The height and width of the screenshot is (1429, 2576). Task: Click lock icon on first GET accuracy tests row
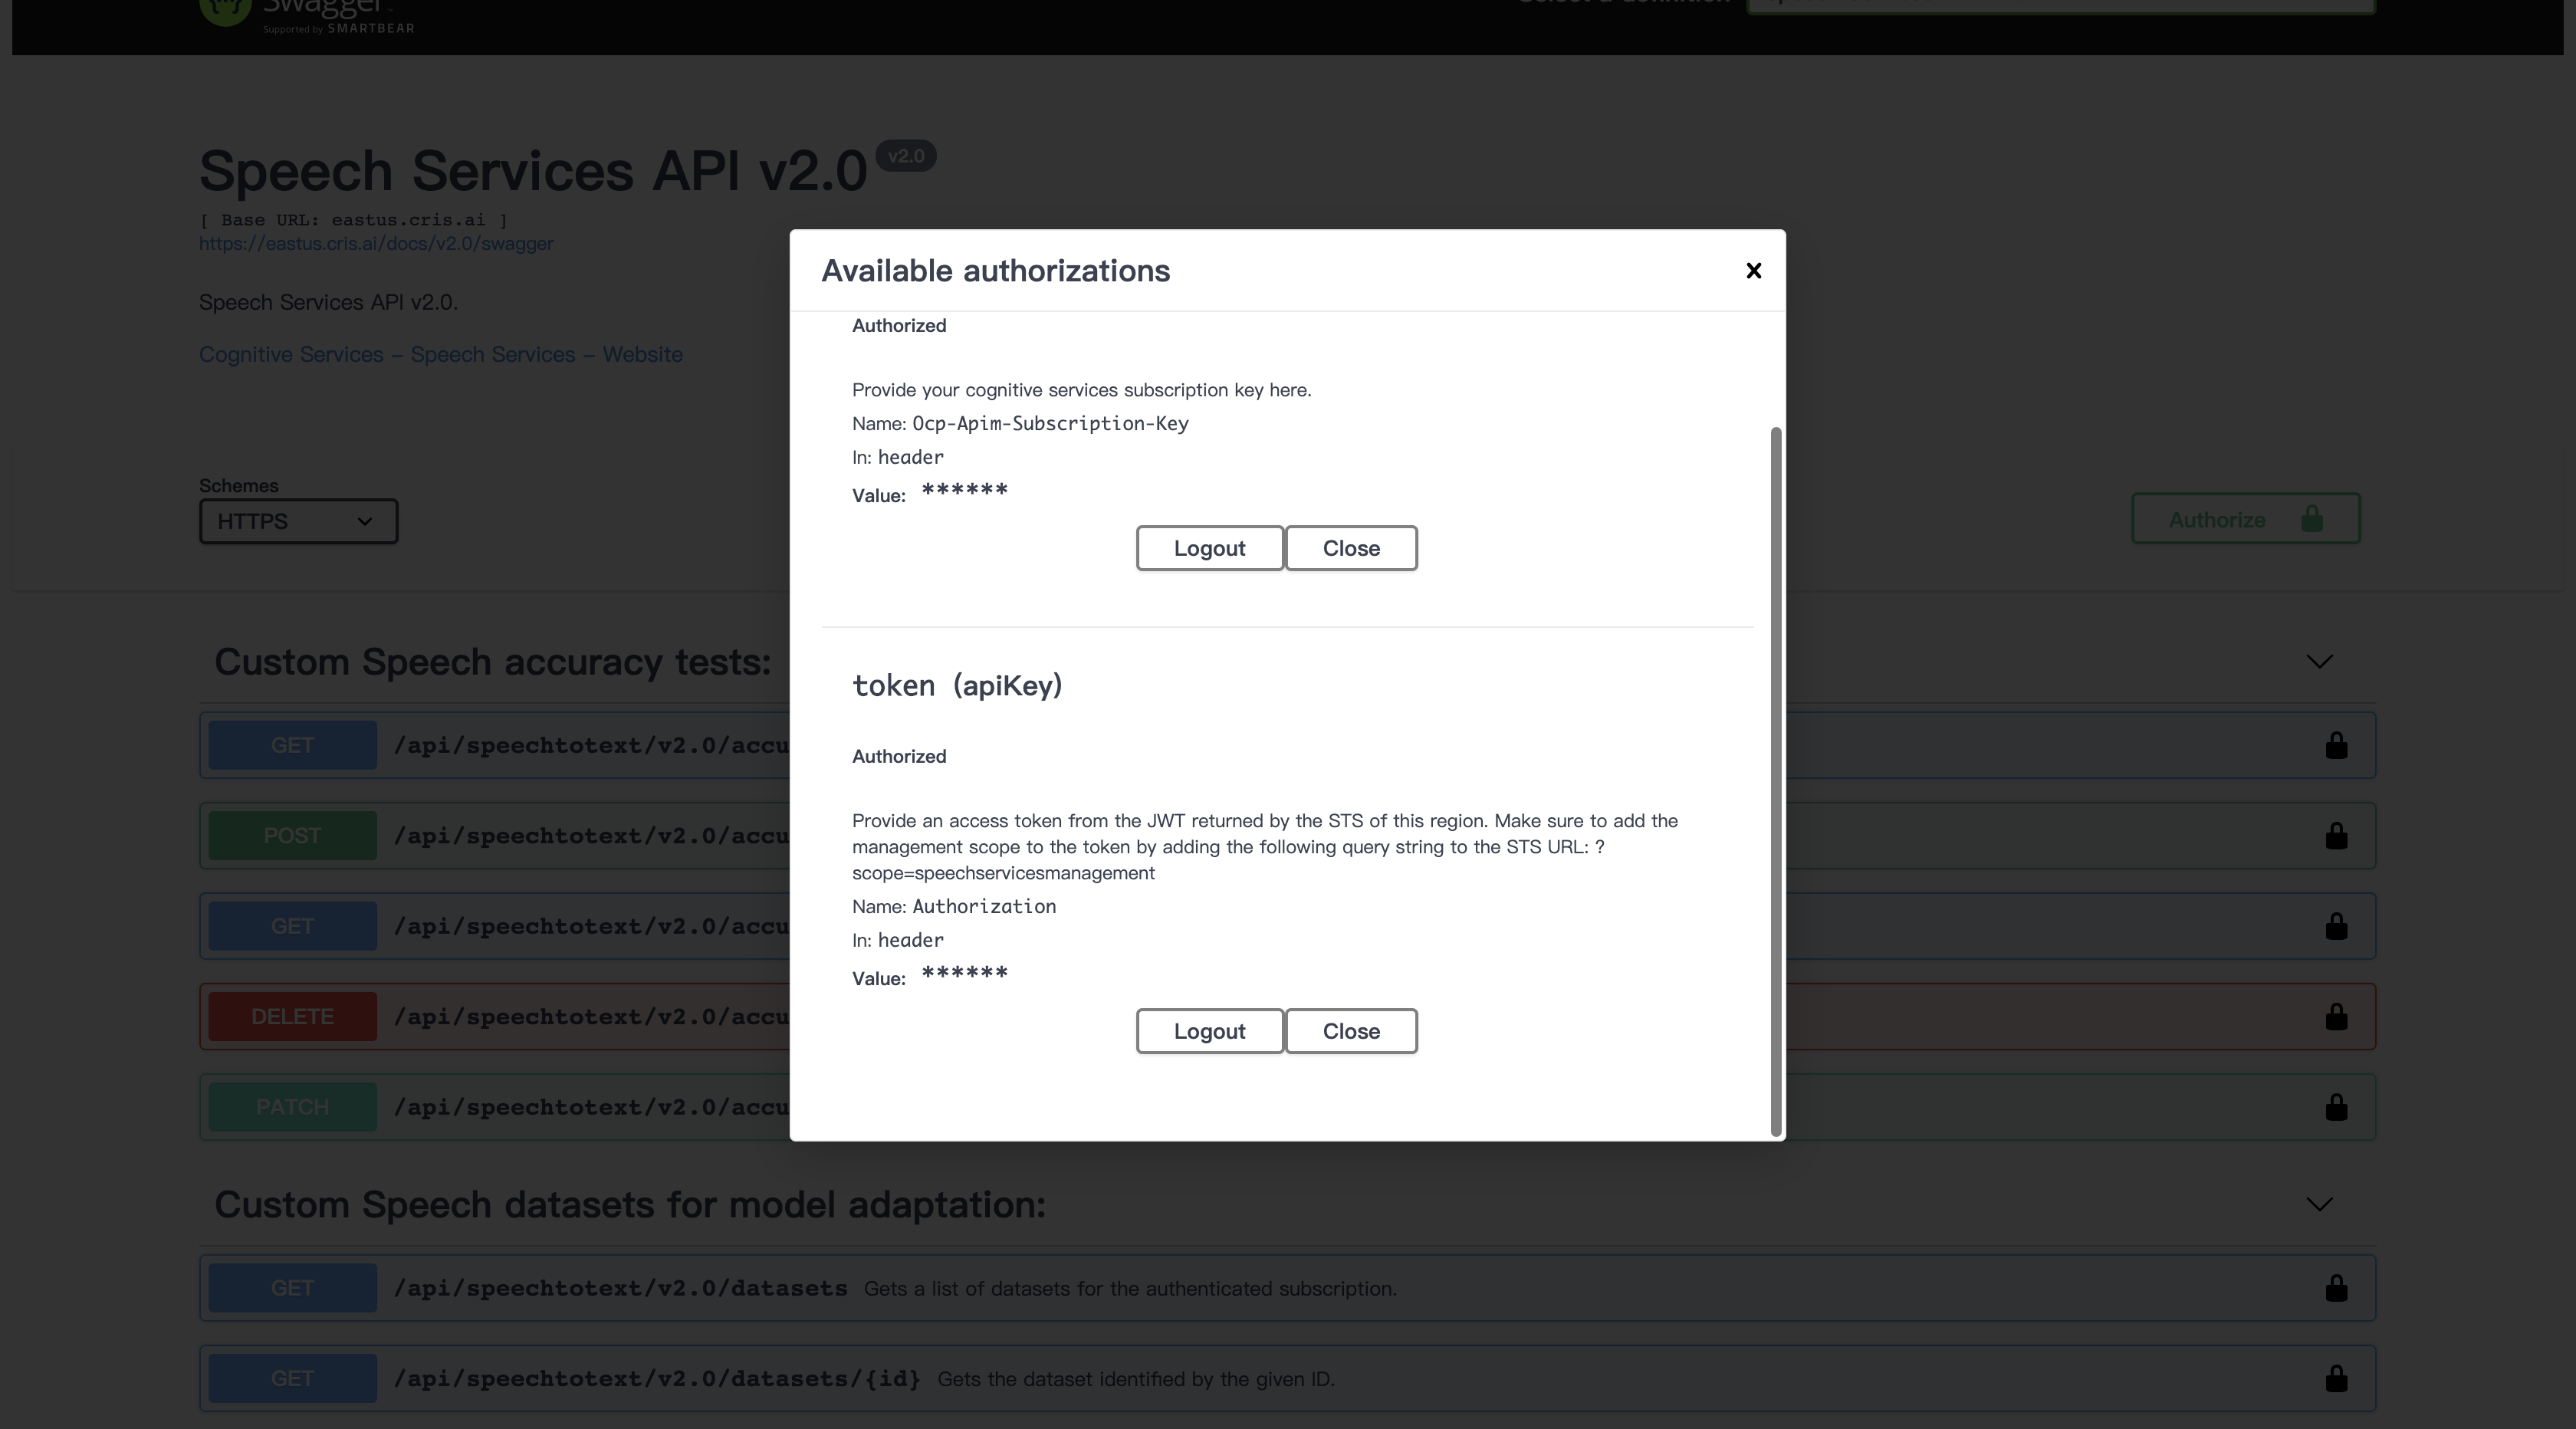pyautogui.click(x=2335, y=746)
